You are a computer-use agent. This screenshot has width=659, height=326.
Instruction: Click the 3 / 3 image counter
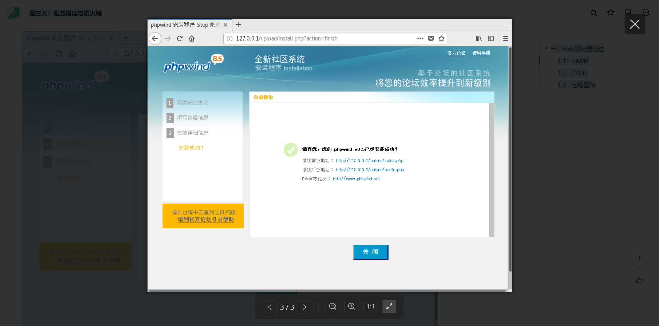tap(287, 307)
